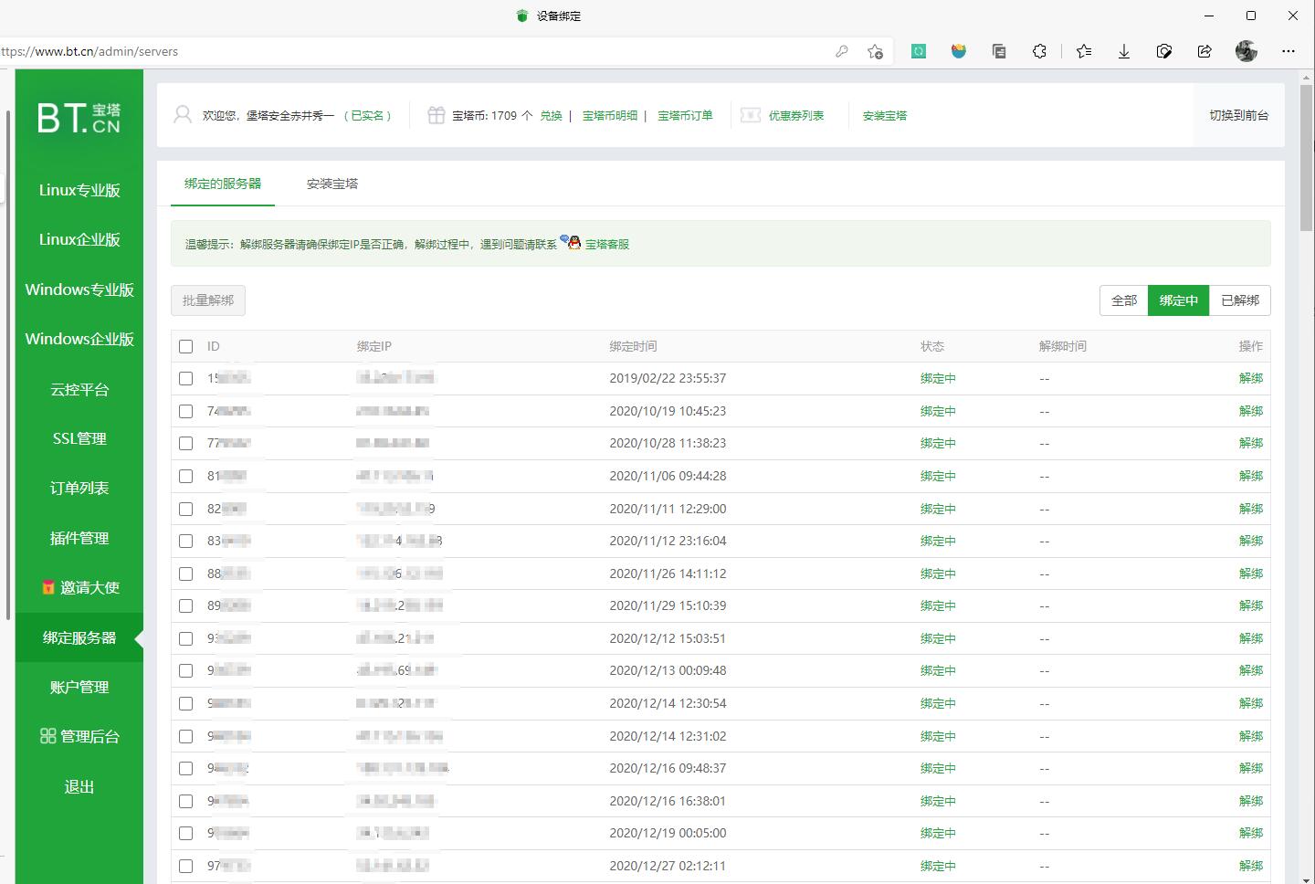
Task: Click 切换到前台 button
Action: tap(1239, 115)
